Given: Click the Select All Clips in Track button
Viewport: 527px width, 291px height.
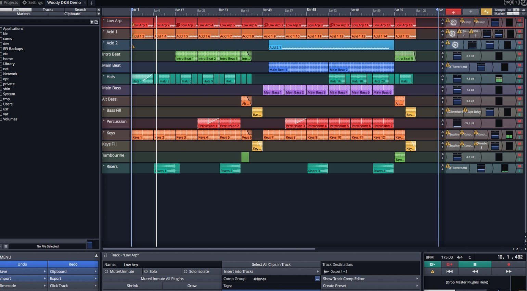Looking at the screenshot, I should coord(270,264).
